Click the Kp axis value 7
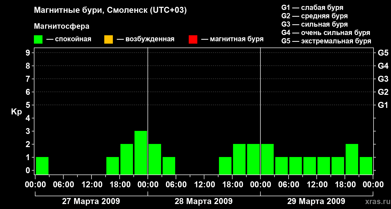391x209 pixels. pyautogui.click(x=28, y=79)
